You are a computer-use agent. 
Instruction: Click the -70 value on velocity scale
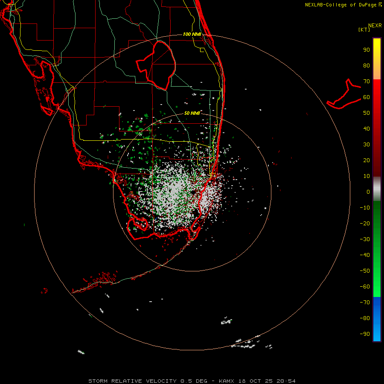[365, 302]
